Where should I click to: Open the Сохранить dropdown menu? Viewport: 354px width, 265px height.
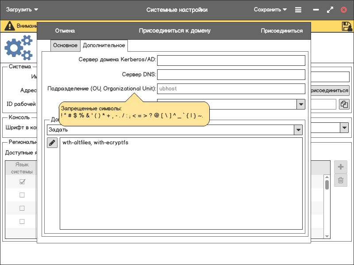pos(270,10)
